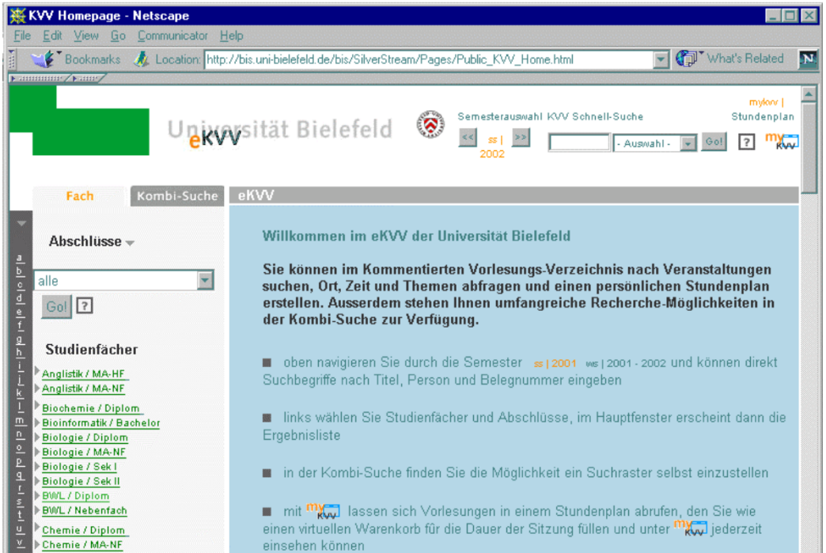Open the Location URL history dropdown arrow
The height and width of the screenshot is (553, 826).
click(661, 59)
